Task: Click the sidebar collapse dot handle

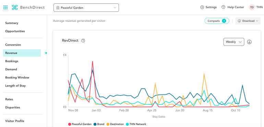Action: pyautogui.click(x=46, y=53)
